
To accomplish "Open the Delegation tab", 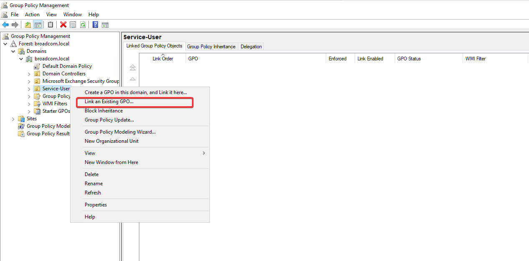I will 251,47.
